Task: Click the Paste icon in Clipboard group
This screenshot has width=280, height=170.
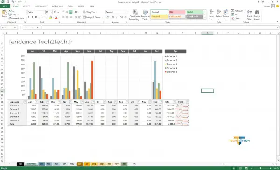Action: point(4,14)
